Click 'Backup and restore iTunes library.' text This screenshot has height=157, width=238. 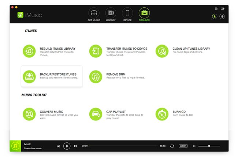(59, 78)
